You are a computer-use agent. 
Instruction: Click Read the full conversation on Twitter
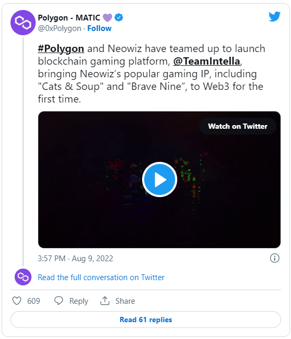pyautogui.click(x=101, y=278)
